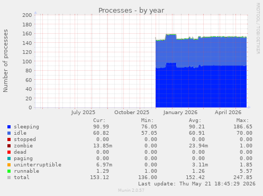
Task: Click the 'October 2025' x-axis label
Action: tap(132, 113)
